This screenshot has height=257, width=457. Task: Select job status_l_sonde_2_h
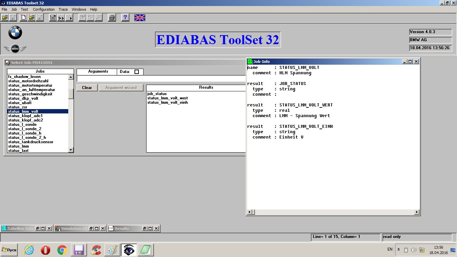coord(27,138)
